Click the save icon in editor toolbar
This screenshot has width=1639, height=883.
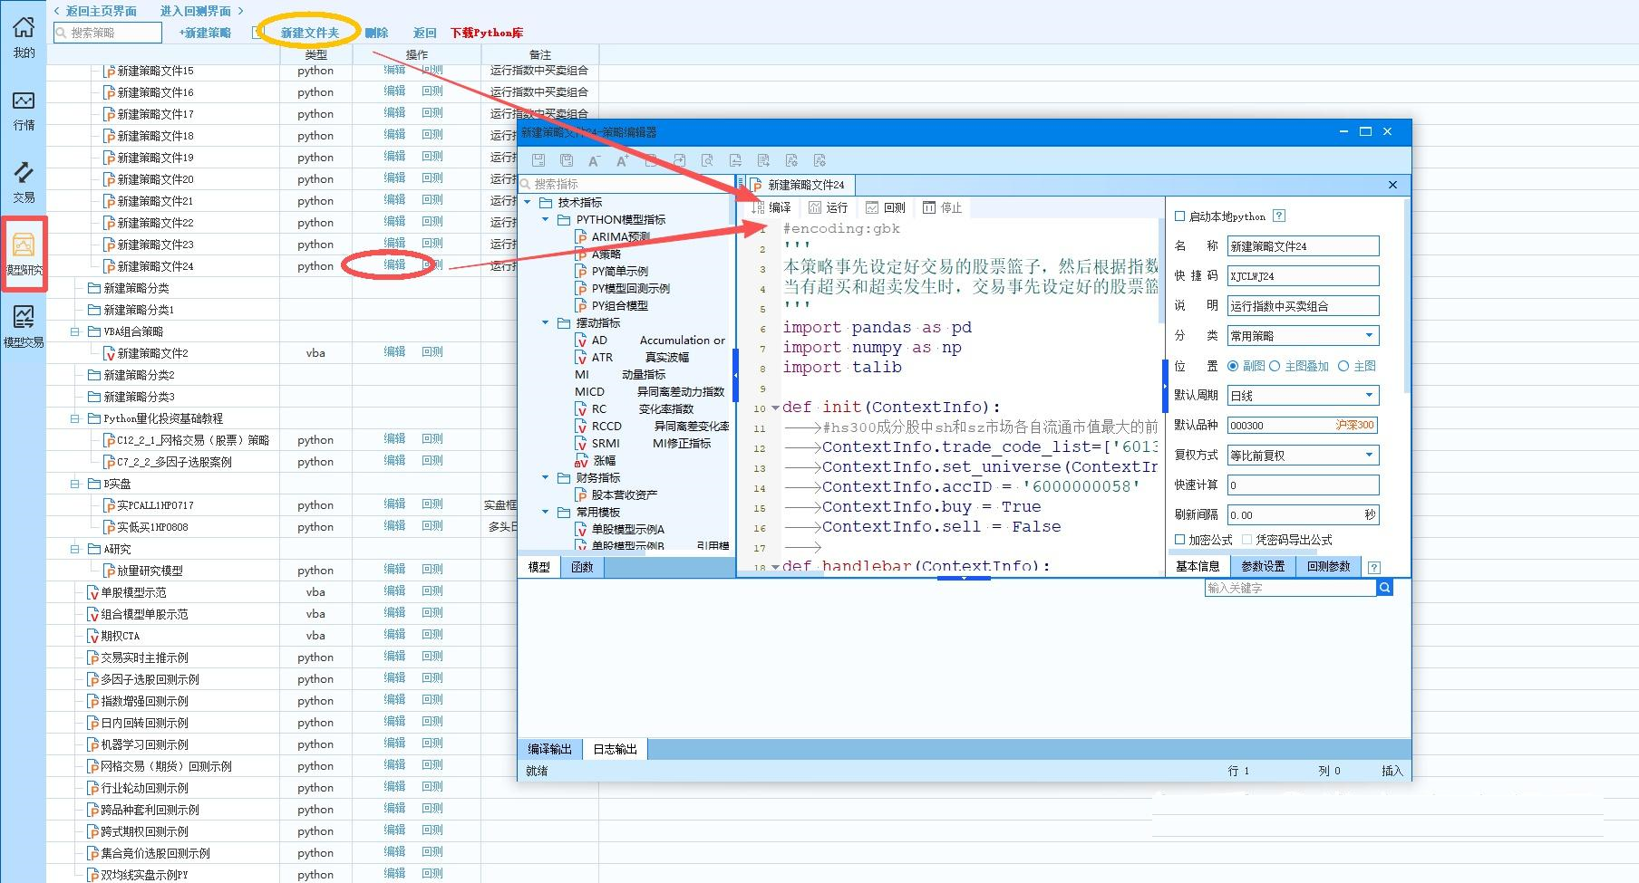coord(538,160)
